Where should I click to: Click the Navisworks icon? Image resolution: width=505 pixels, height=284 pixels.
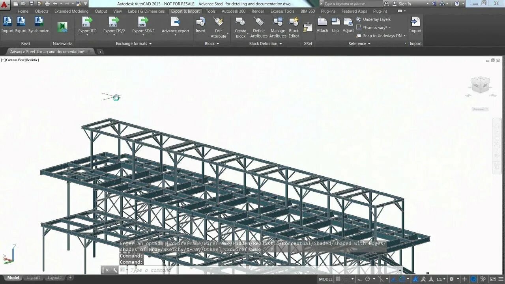(x=62, y=27)
